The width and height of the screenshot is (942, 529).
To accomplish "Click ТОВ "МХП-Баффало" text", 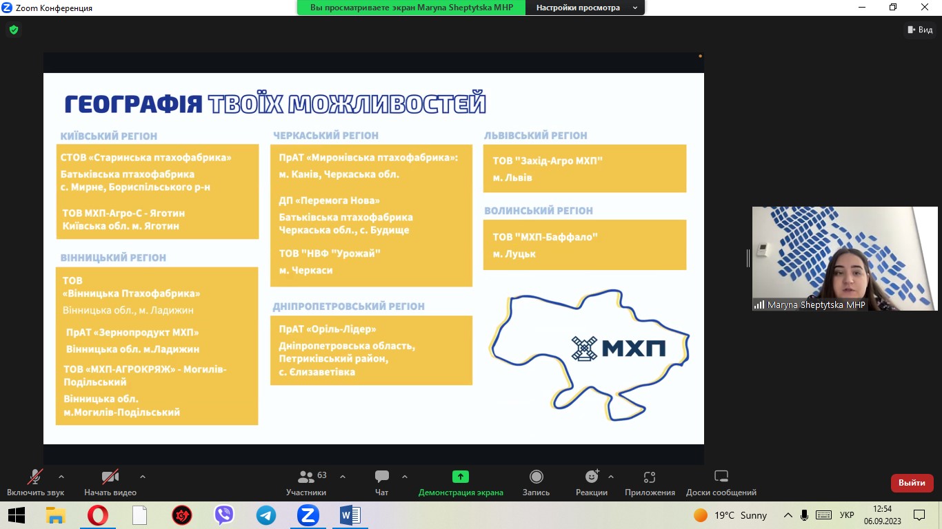I will 545,237.
